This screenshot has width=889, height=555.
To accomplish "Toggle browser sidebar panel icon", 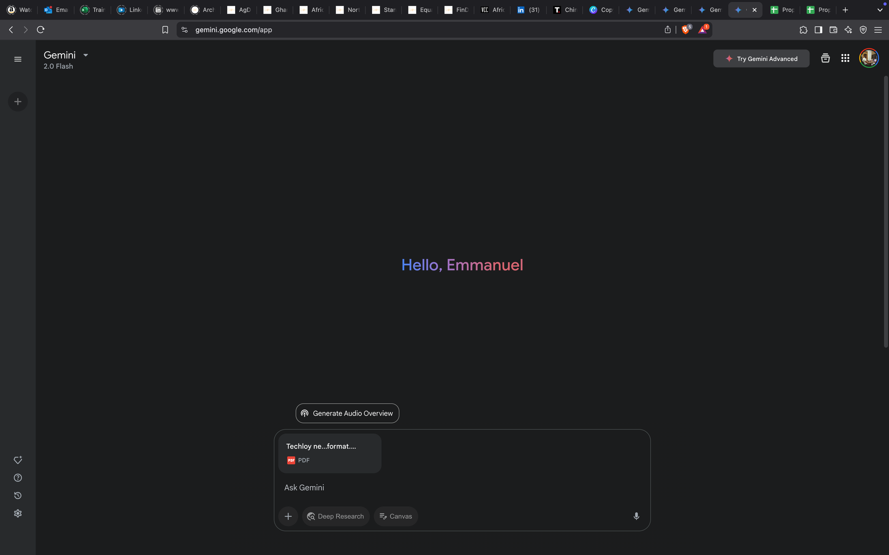I will [x=818, y=30].
